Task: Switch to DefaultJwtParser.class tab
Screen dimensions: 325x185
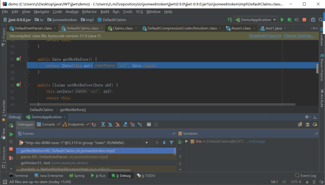Action: pyautogui.click(x=33, y=28)
